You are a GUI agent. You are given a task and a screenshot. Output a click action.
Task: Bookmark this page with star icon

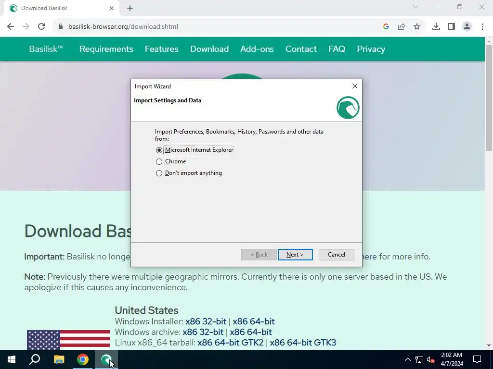point(417,26)
